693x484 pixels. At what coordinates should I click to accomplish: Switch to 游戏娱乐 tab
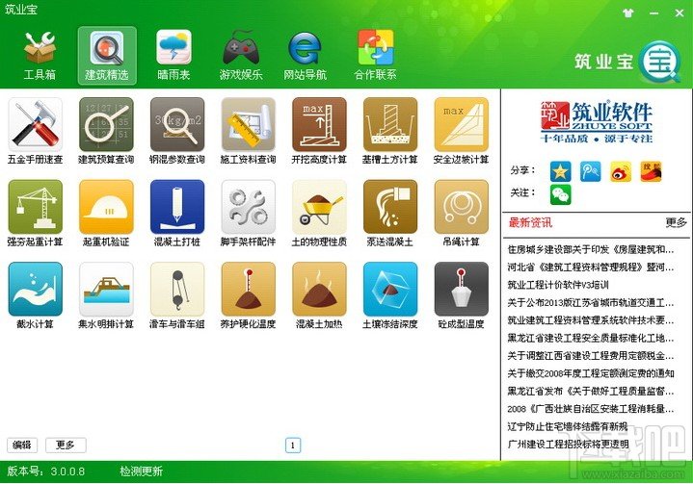pos(241,56)
